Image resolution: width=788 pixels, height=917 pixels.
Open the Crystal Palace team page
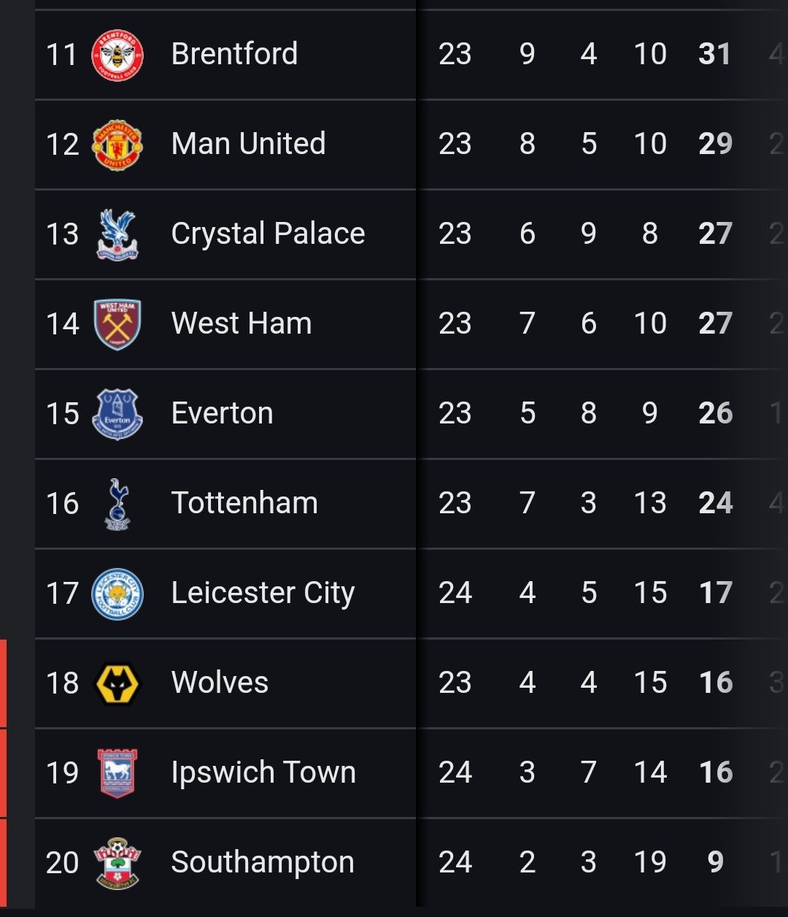coord(268,234)
